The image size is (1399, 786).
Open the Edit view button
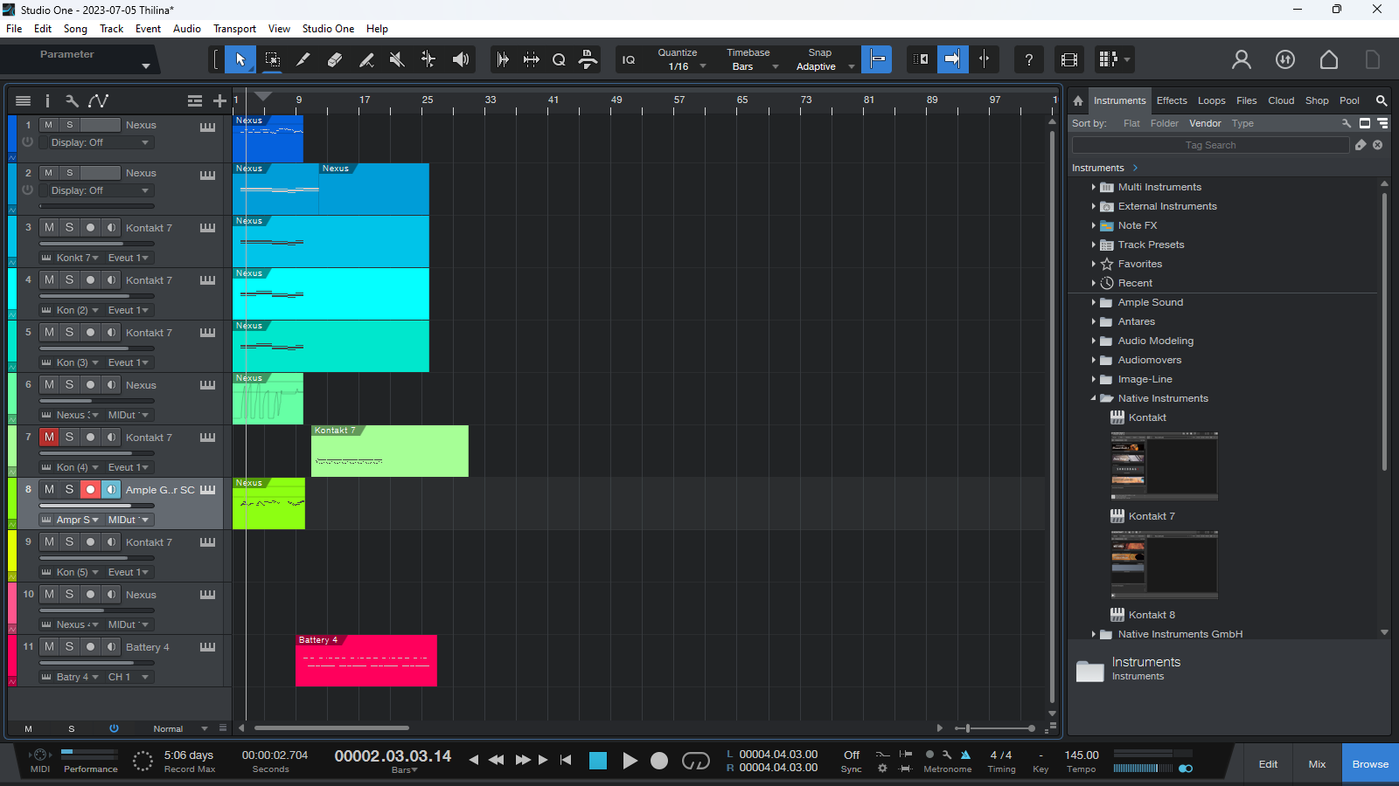(x=1268, y=764)
